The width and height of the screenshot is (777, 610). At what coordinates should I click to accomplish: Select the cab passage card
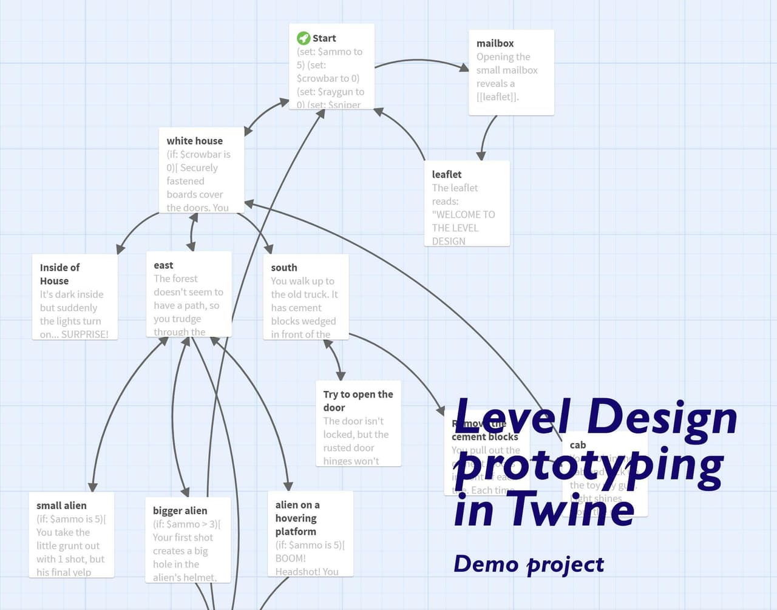point(605,474)
